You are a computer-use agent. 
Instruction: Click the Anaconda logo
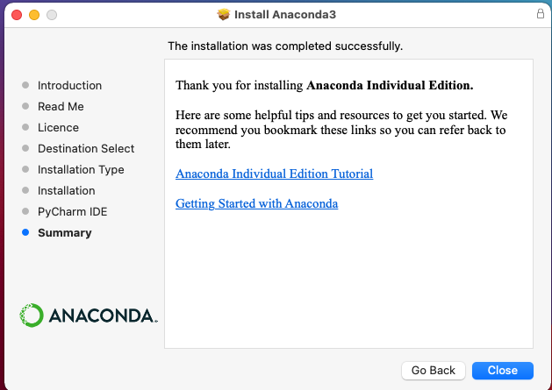click(88, 316)
